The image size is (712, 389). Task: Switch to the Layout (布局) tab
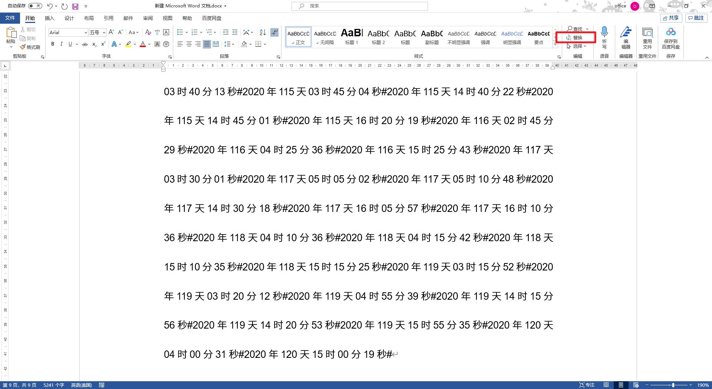click(89, 18)
